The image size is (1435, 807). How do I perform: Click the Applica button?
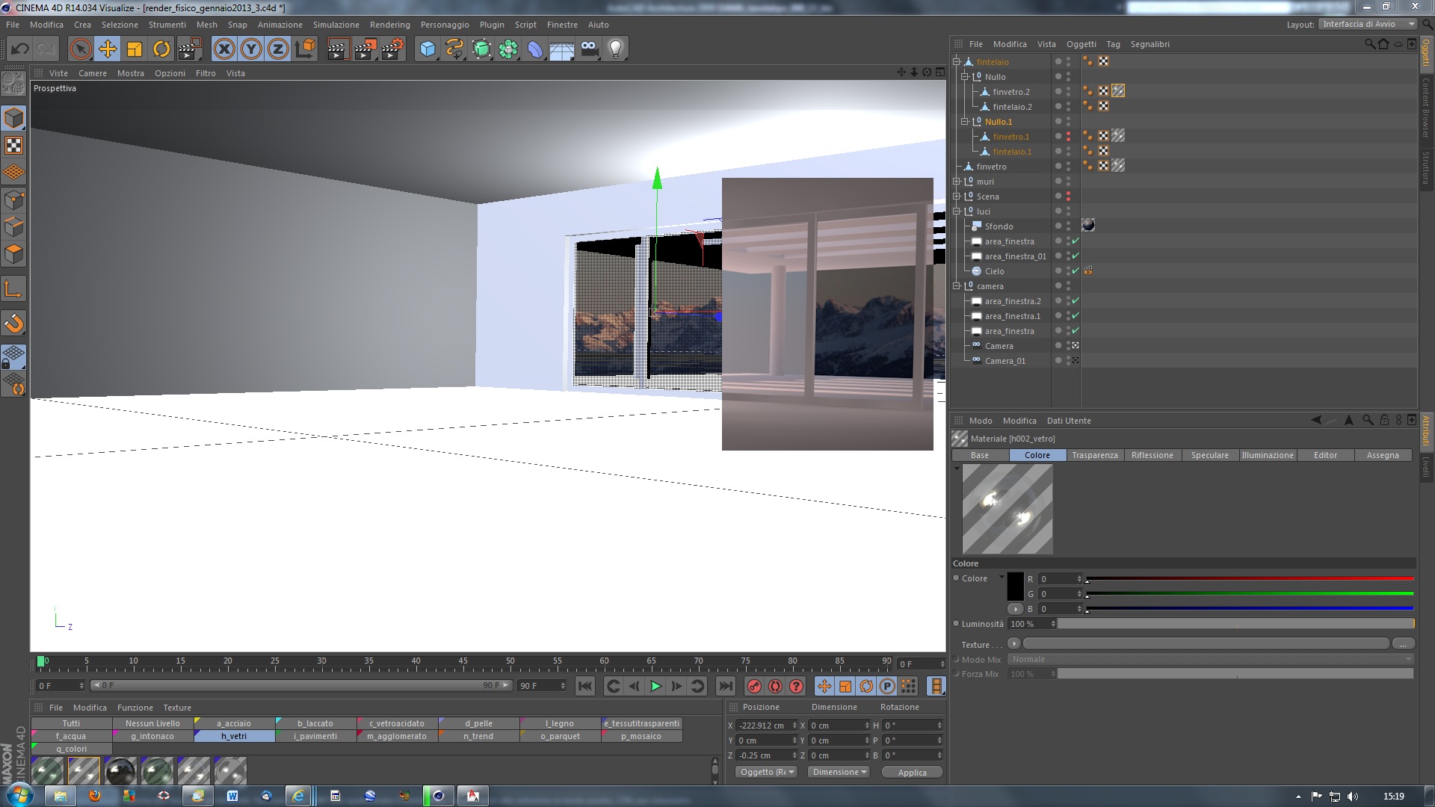(x=912, y=773)
